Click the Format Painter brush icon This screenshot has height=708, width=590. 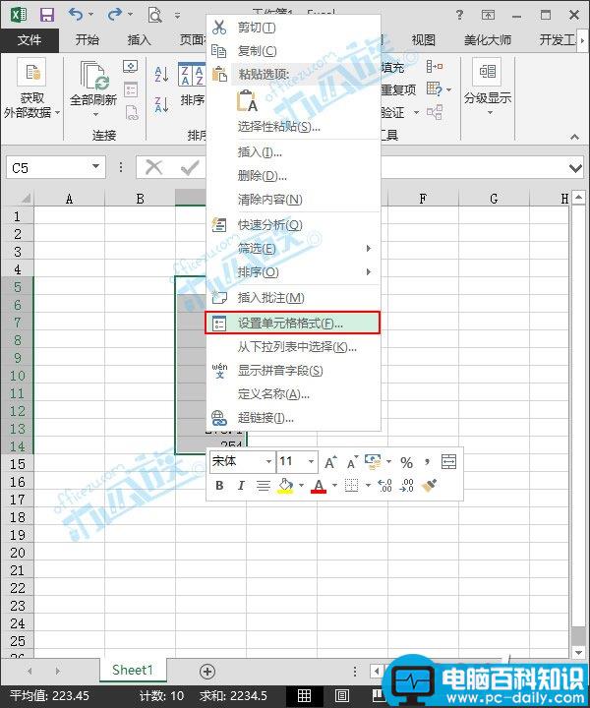point(429,486)
